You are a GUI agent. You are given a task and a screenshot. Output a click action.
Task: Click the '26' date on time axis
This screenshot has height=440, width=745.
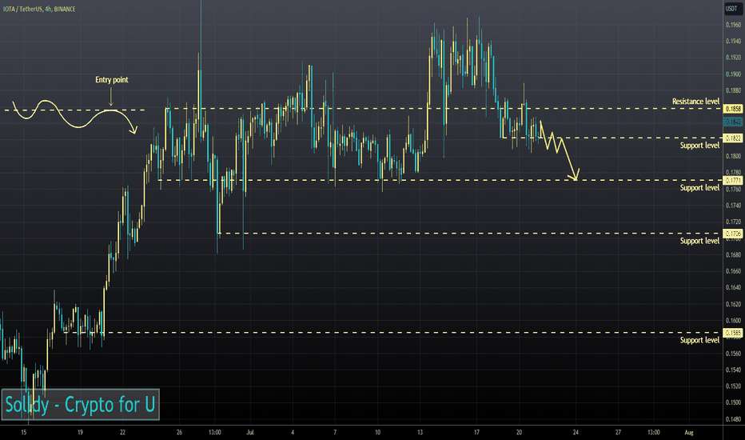pyautogui.click(x=179, y=432)
